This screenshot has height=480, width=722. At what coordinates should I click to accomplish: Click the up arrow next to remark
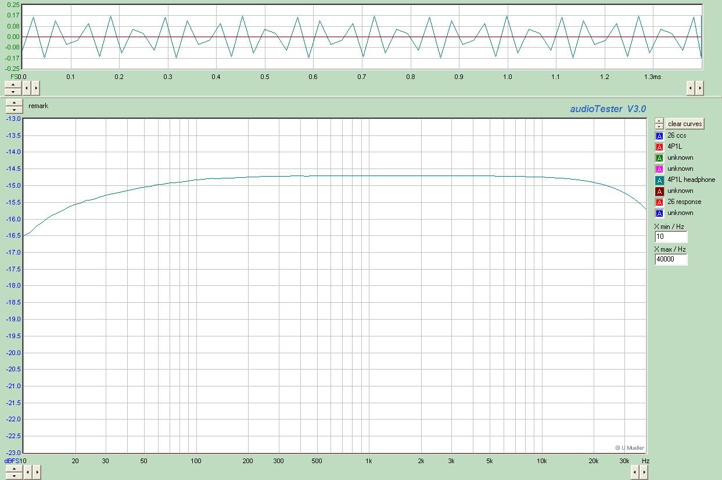click(x=14, y=103)
